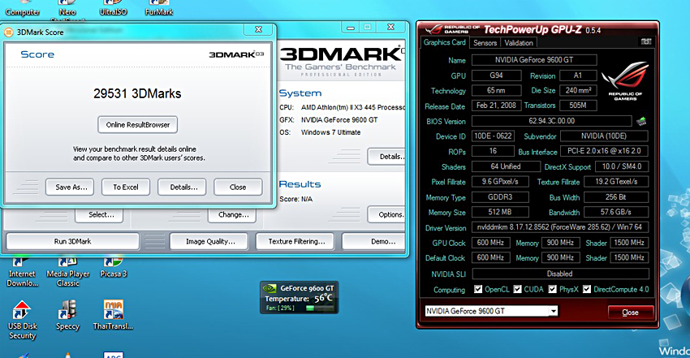Click the GPU Name field in GPU-Z
The image size is (690, 358).
[x=534, y=60]
